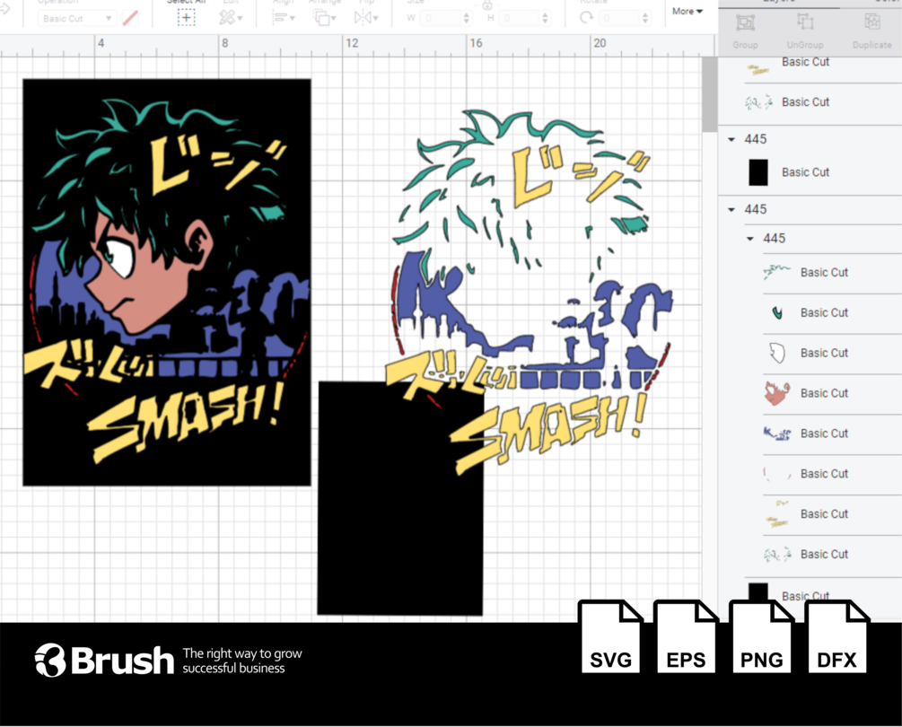Click the Duplicate icon
The width and height of the screenshot is (902, 727).
pos(872,22)
